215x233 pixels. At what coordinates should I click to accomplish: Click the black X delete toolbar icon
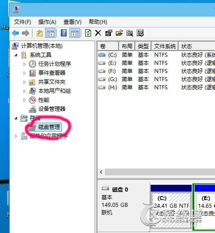[98, 33]
